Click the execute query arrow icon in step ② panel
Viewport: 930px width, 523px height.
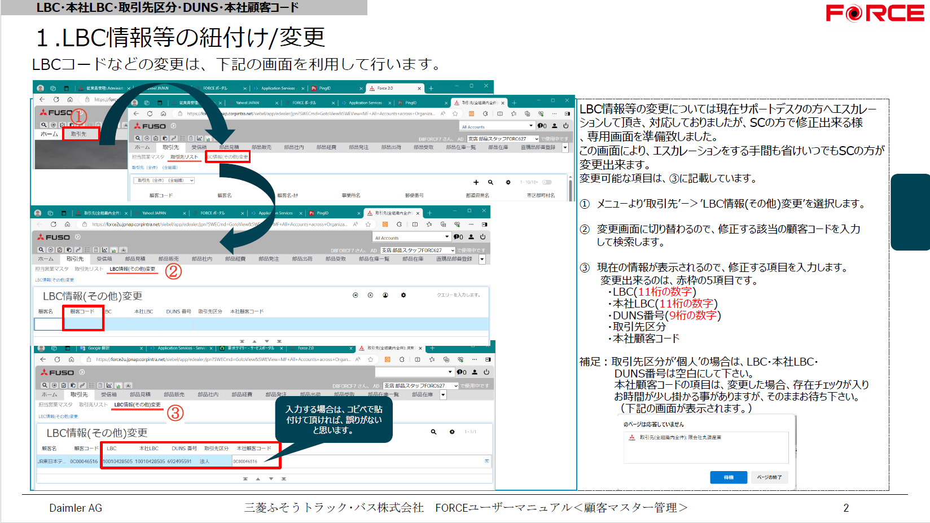pos(356,295)
